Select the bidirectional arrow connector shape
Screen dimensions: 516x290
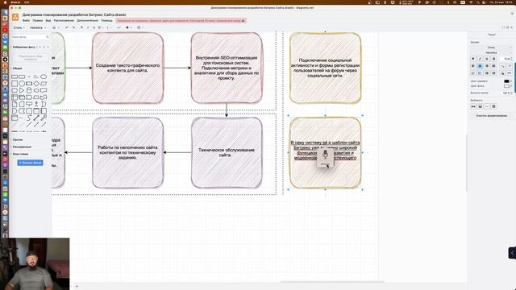36,118
